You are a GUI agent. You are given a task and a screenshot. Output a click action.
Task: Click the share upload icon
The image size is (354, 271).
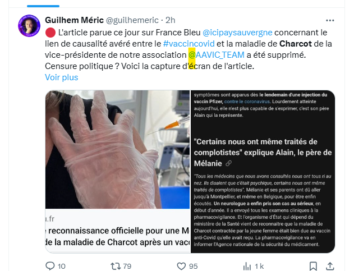(x=330, y=266)
